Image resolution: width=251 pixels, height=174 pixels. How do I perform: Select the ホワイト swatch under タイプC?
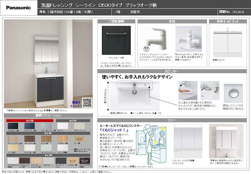(x=63, y=126)
